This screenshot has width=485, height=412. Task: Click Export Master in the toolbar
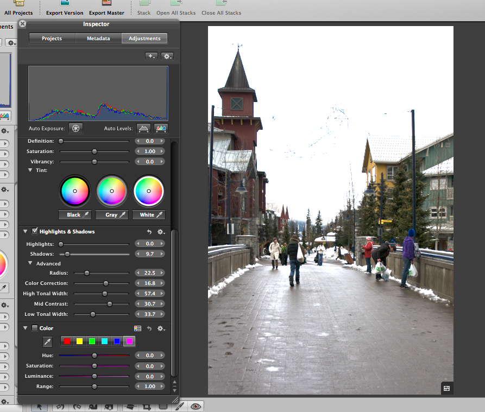click(x=106, y=8)
